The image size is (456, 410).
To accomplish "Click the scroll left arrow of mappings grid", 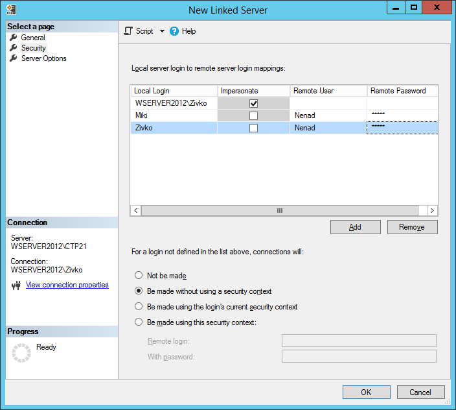I will (x=136, y=210).
